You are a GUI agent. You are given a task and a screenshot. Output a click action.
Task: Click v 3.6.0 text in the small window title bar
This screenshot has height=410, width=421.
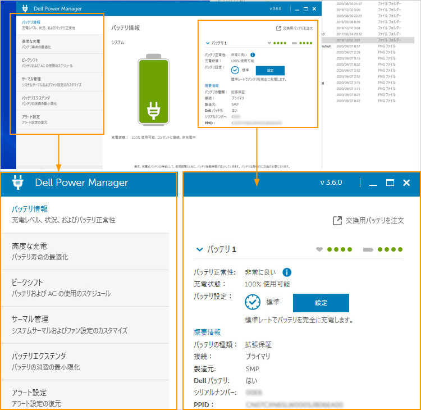[x=276, y=8]
